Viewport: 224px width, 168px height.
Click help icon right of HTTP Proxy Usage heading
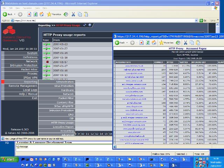pos(90,25)
